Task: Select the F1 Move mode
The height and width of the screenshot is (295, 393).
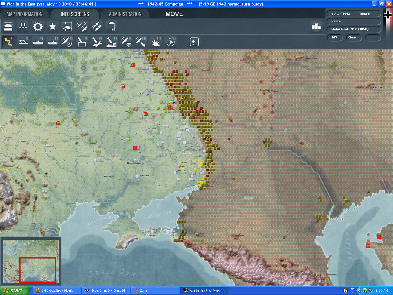Action: [x=9, y=42]
